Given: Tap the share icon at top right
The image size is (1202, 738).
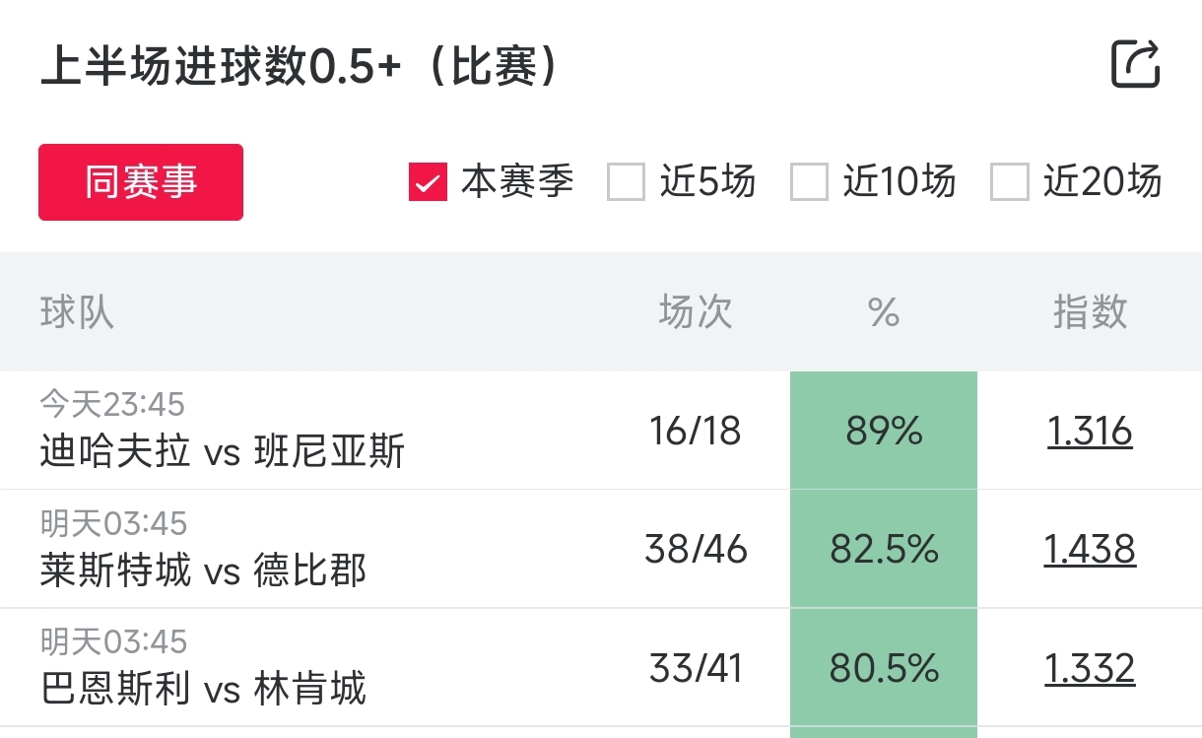Looking at the screenshot, I should tap(1135, 65).
